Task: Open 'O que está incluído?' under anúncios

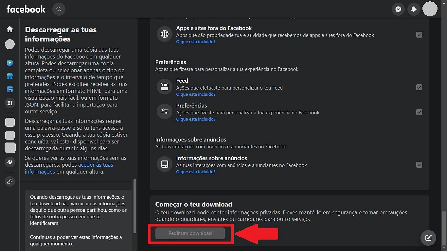Action: coord(196,172)
